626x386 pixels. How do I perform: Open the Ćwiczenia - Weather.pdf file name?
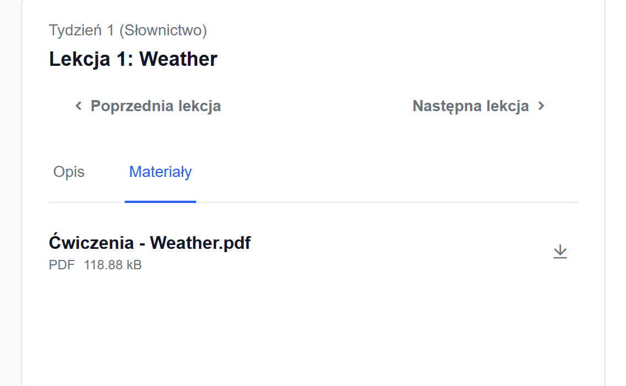click(x=150, y=243)
